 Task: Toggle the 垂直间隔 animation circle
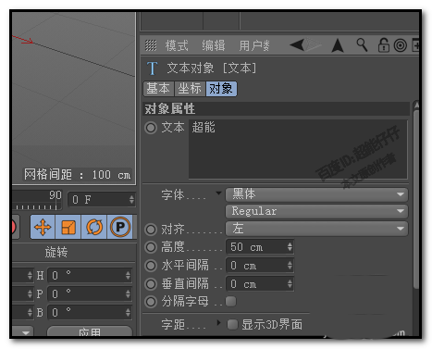pyautogui.click(x=151, y=284)
